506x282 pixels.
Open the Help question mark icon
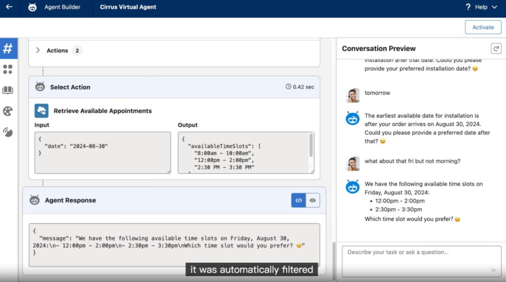(468, 7)
